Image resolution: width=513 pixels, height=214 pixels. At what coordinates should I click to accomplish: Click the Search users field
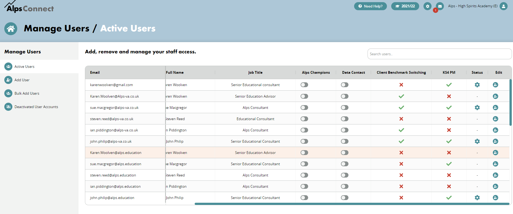[x=440, y=54]
